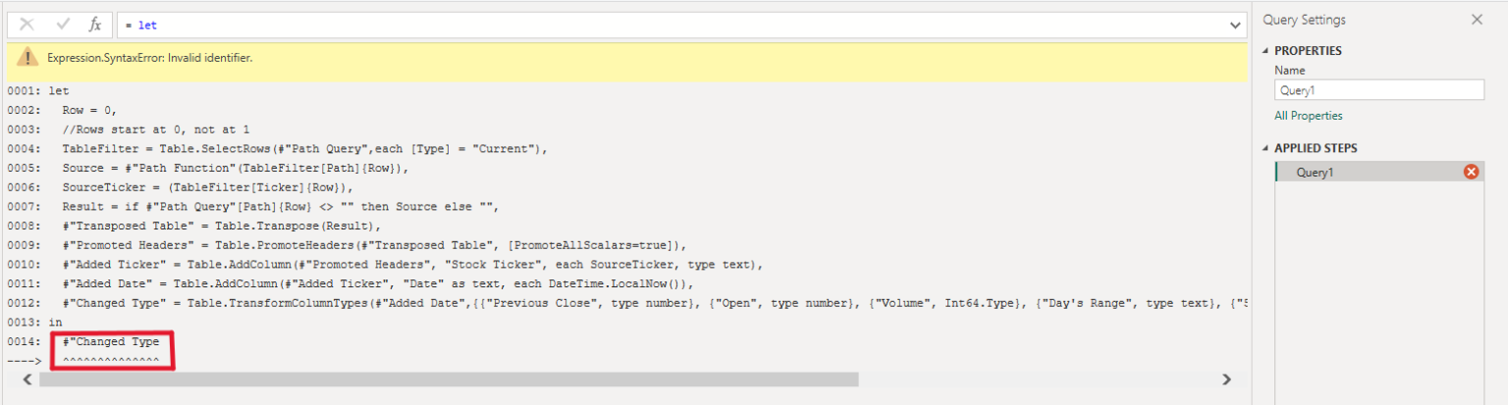Click the highlighted #"Changed Type line 0014
The image size is (1508, 405).
coord(110,342)
